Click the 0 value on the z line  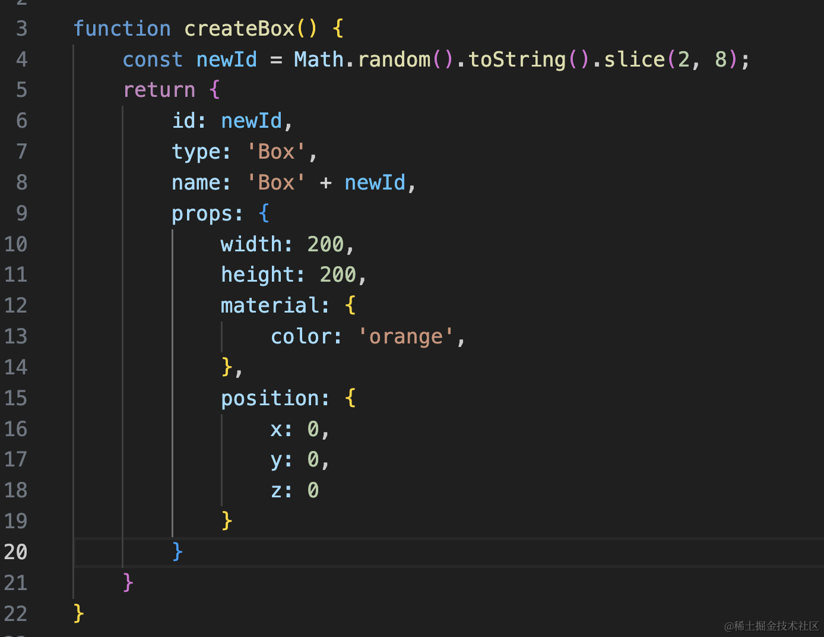tap(313, 490)
